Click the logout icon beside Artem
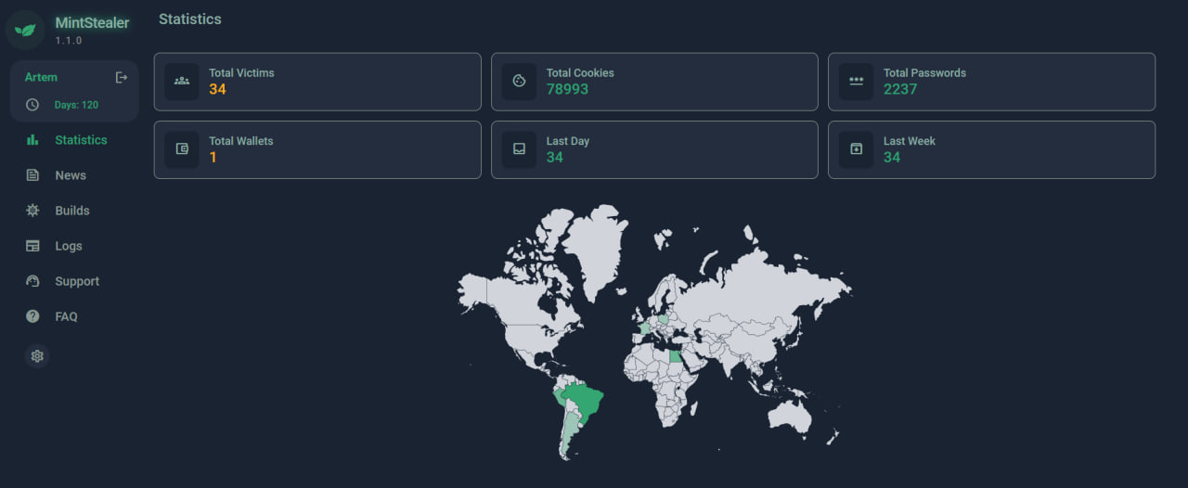 tap(121, 77)
